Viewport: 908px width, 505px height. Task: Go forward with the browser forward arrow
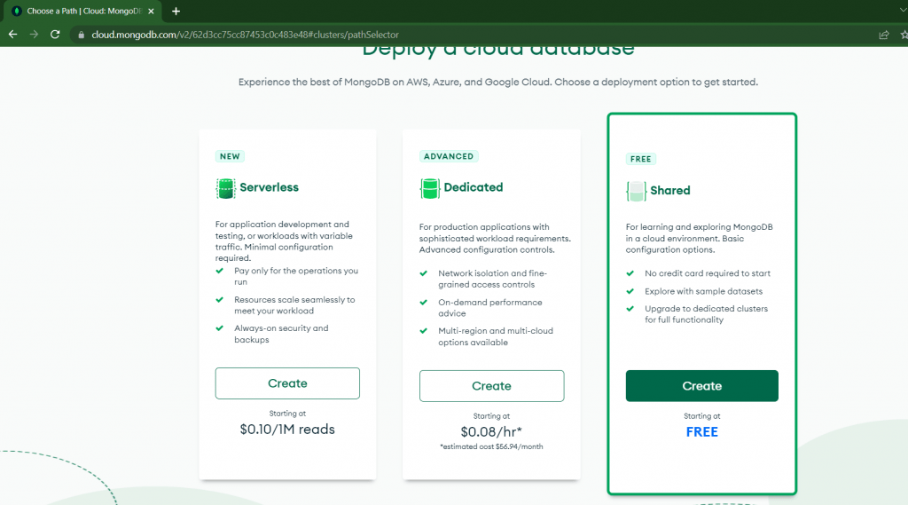34,35
